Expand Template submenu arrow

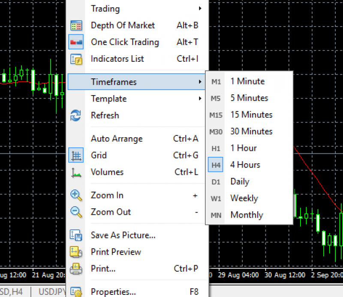tap(200, 99)
